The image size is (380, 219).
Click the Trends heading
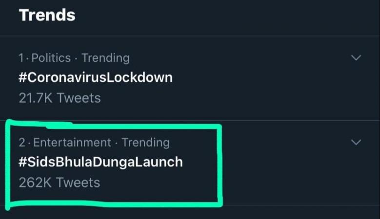tap(47, 15)
